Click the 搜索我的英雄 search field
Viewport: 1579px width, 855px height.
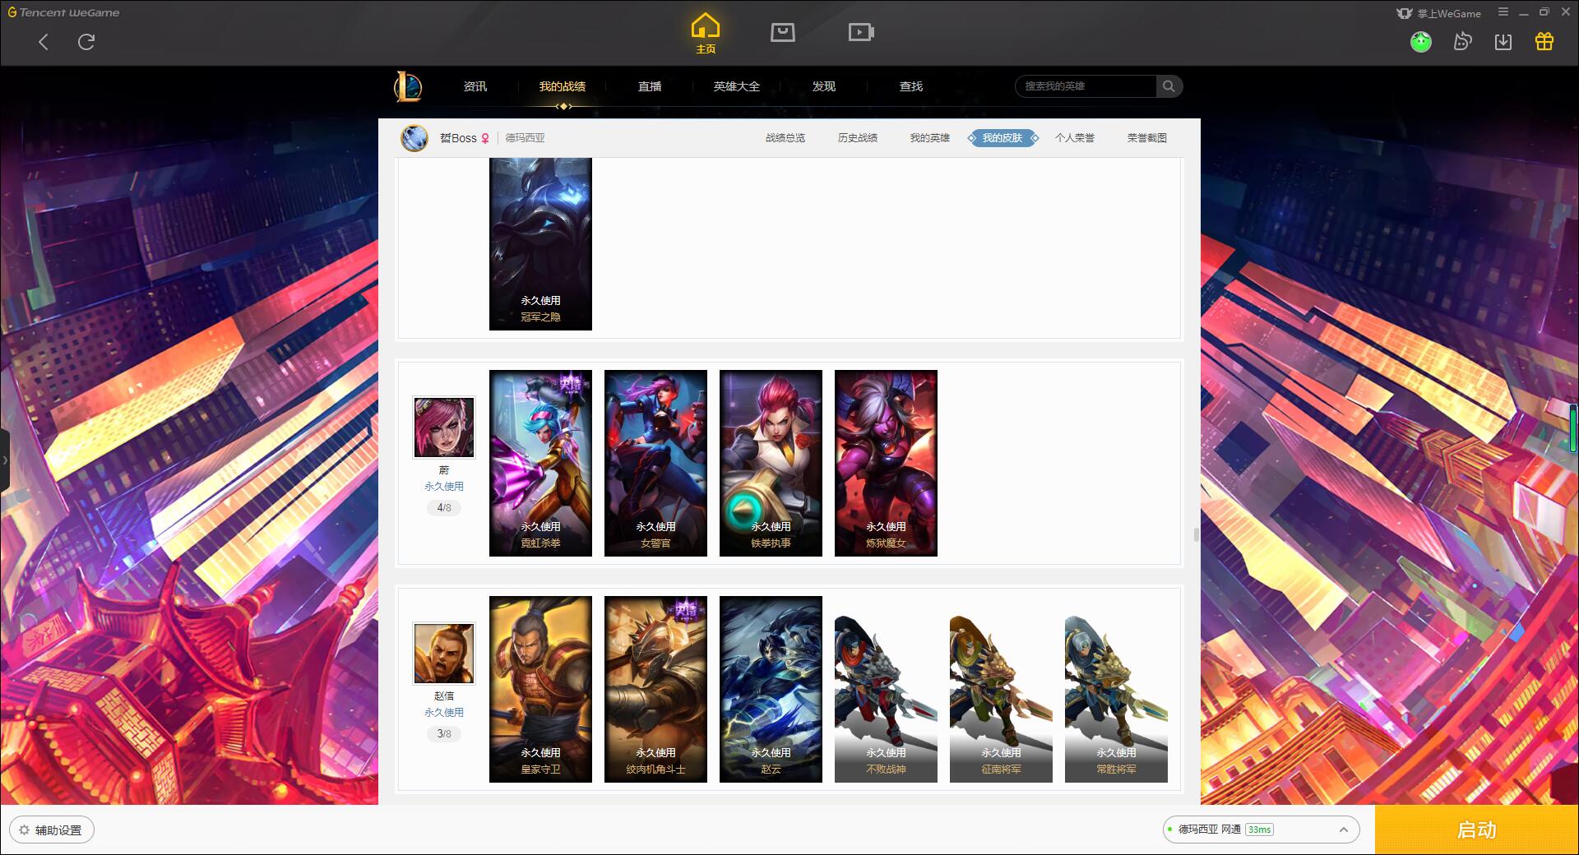tap(1086, 86)
